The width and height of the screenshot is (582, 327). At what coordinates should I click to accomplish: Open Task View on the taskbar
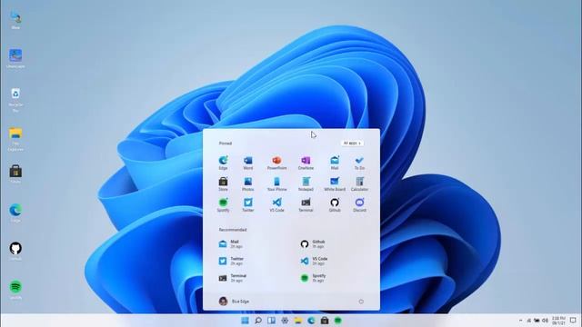pyautogui.click(x=271, y=321)
